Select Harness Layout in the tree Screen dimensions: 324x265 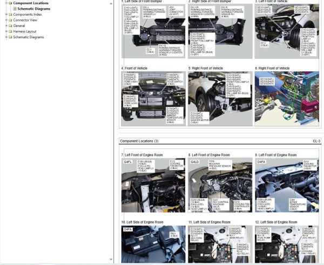coord(25,31)
